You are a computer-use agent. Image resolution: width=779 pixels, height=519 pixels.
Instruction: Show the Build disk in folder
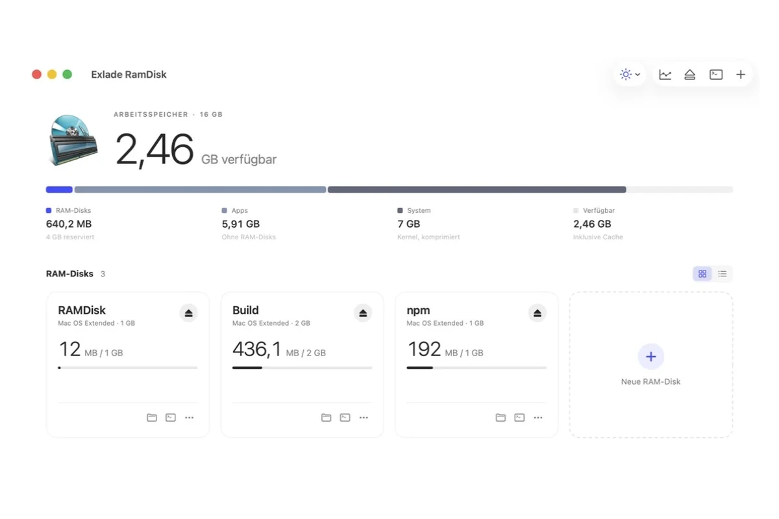tap(327, 418)
